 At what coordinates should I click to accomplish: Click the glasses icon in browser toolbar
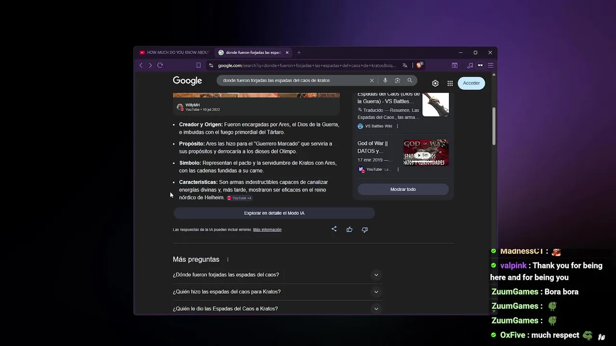(480, 65)
